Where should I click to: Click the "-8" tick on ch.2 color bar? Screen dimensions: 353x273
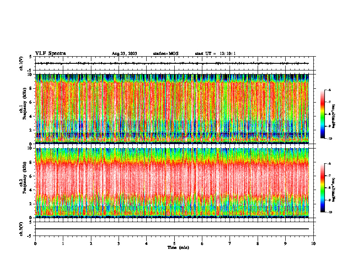pos(329,188)
